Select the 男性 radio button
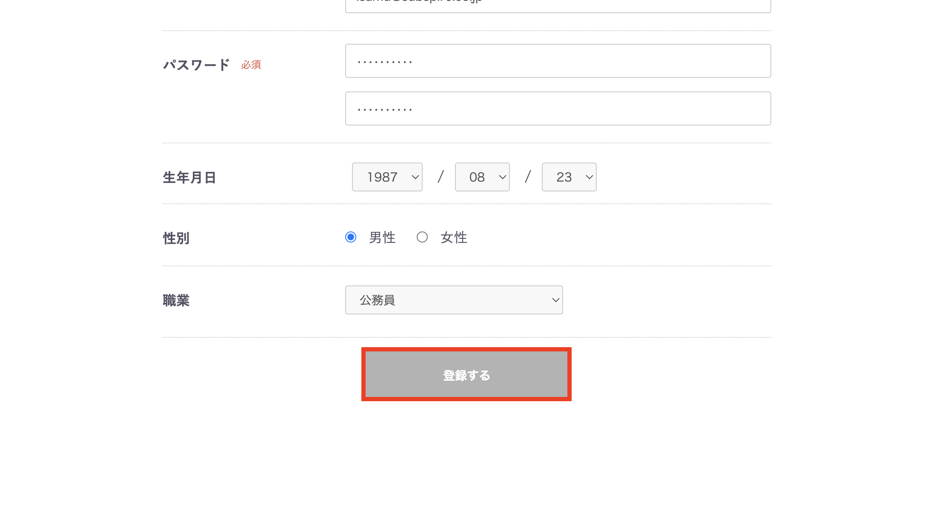933x525 pixels. 351,237
